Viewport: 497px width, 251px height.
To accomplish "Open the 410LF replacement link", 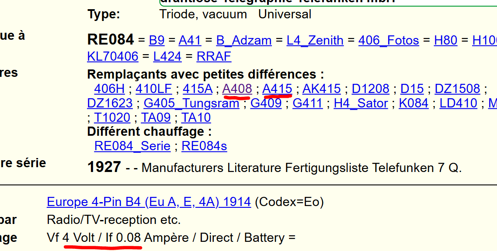I will pyautogui.click(x=154, y=89).
